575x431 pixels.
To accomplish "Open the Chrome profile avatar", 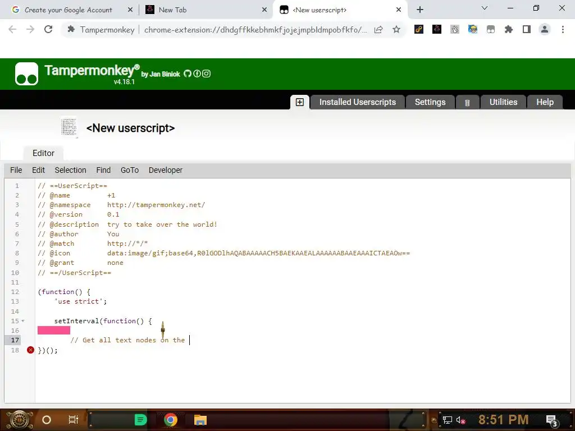I will tap(545, 29).
